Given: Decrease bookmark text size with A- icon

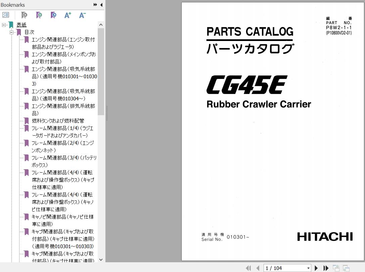Looking at the screenshot, I should 82,15.
